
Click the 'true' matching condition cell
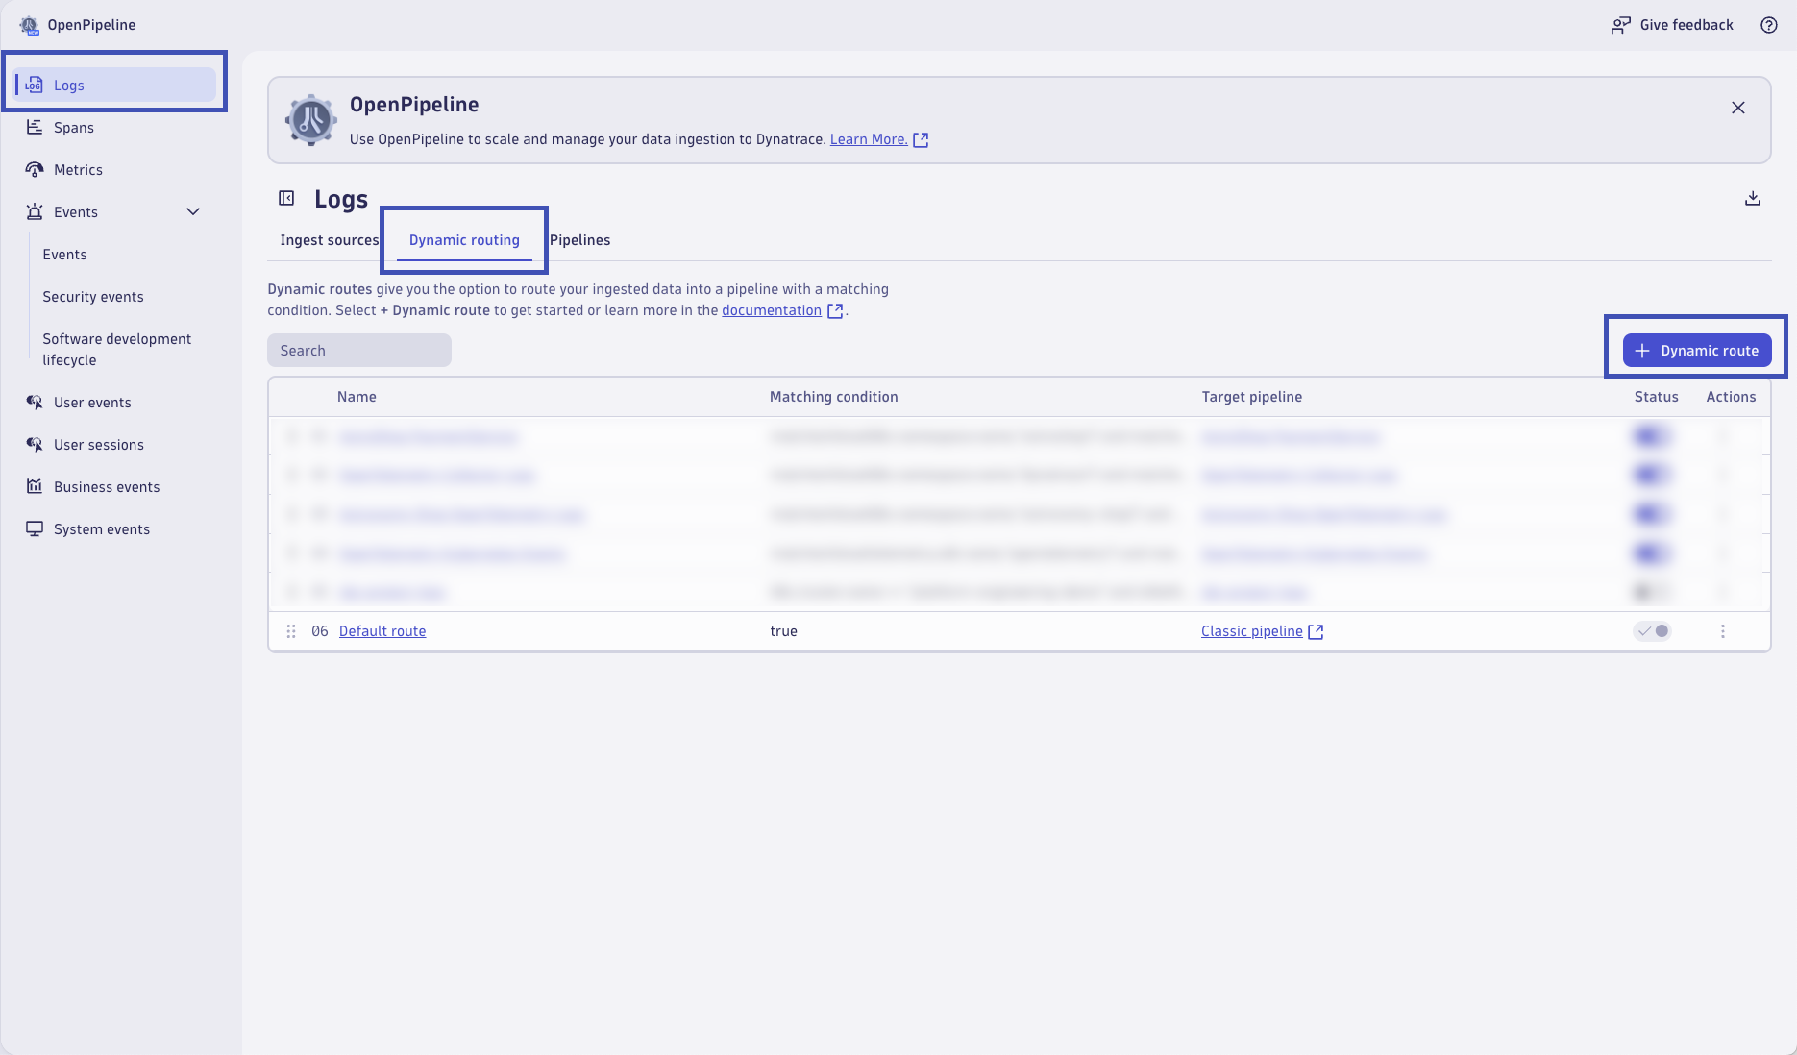click(x=783, y=631)
